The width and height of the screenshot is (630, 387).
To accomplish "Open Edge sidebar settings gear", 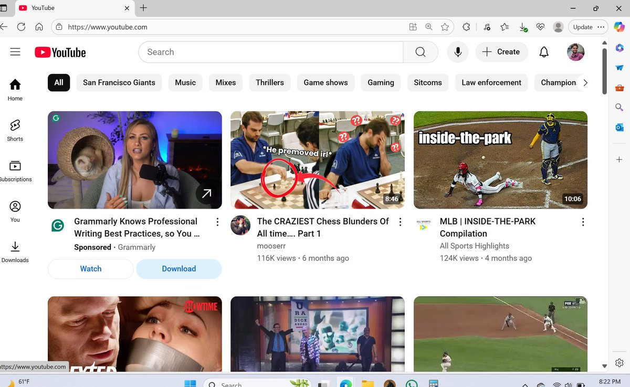I will [619, 363].
